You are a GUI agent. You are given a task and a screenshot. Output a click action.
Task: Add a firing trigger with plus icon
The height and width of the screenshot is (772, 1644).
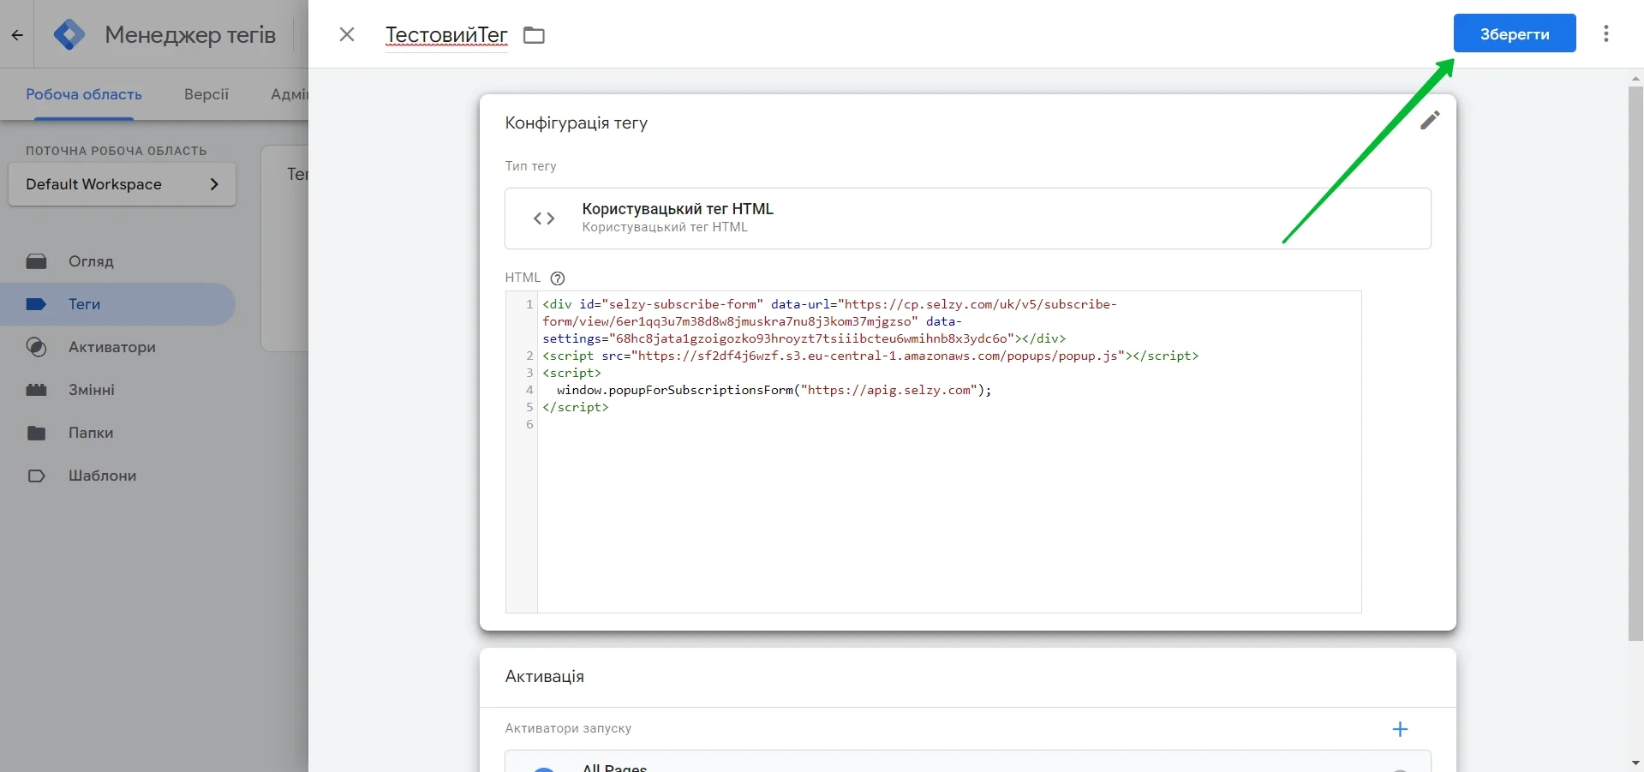point(1400,729)
